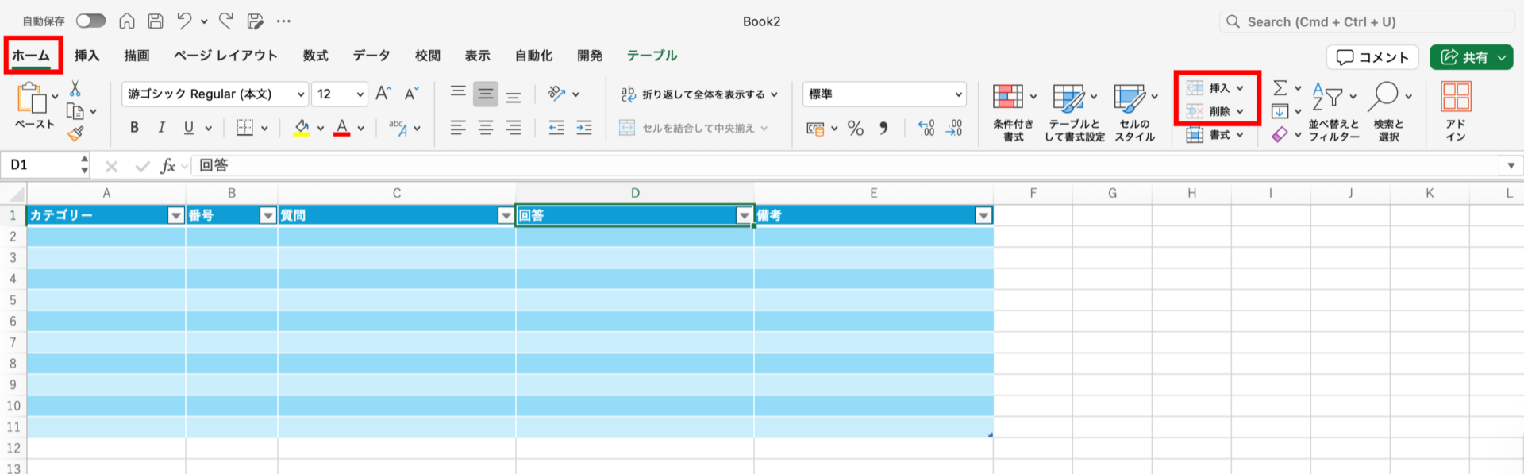
Task: Open the ページ レイアウト tab
Action: click(225, 56)
